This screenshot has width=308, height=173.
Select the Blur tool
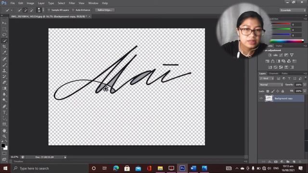point(4,94)
